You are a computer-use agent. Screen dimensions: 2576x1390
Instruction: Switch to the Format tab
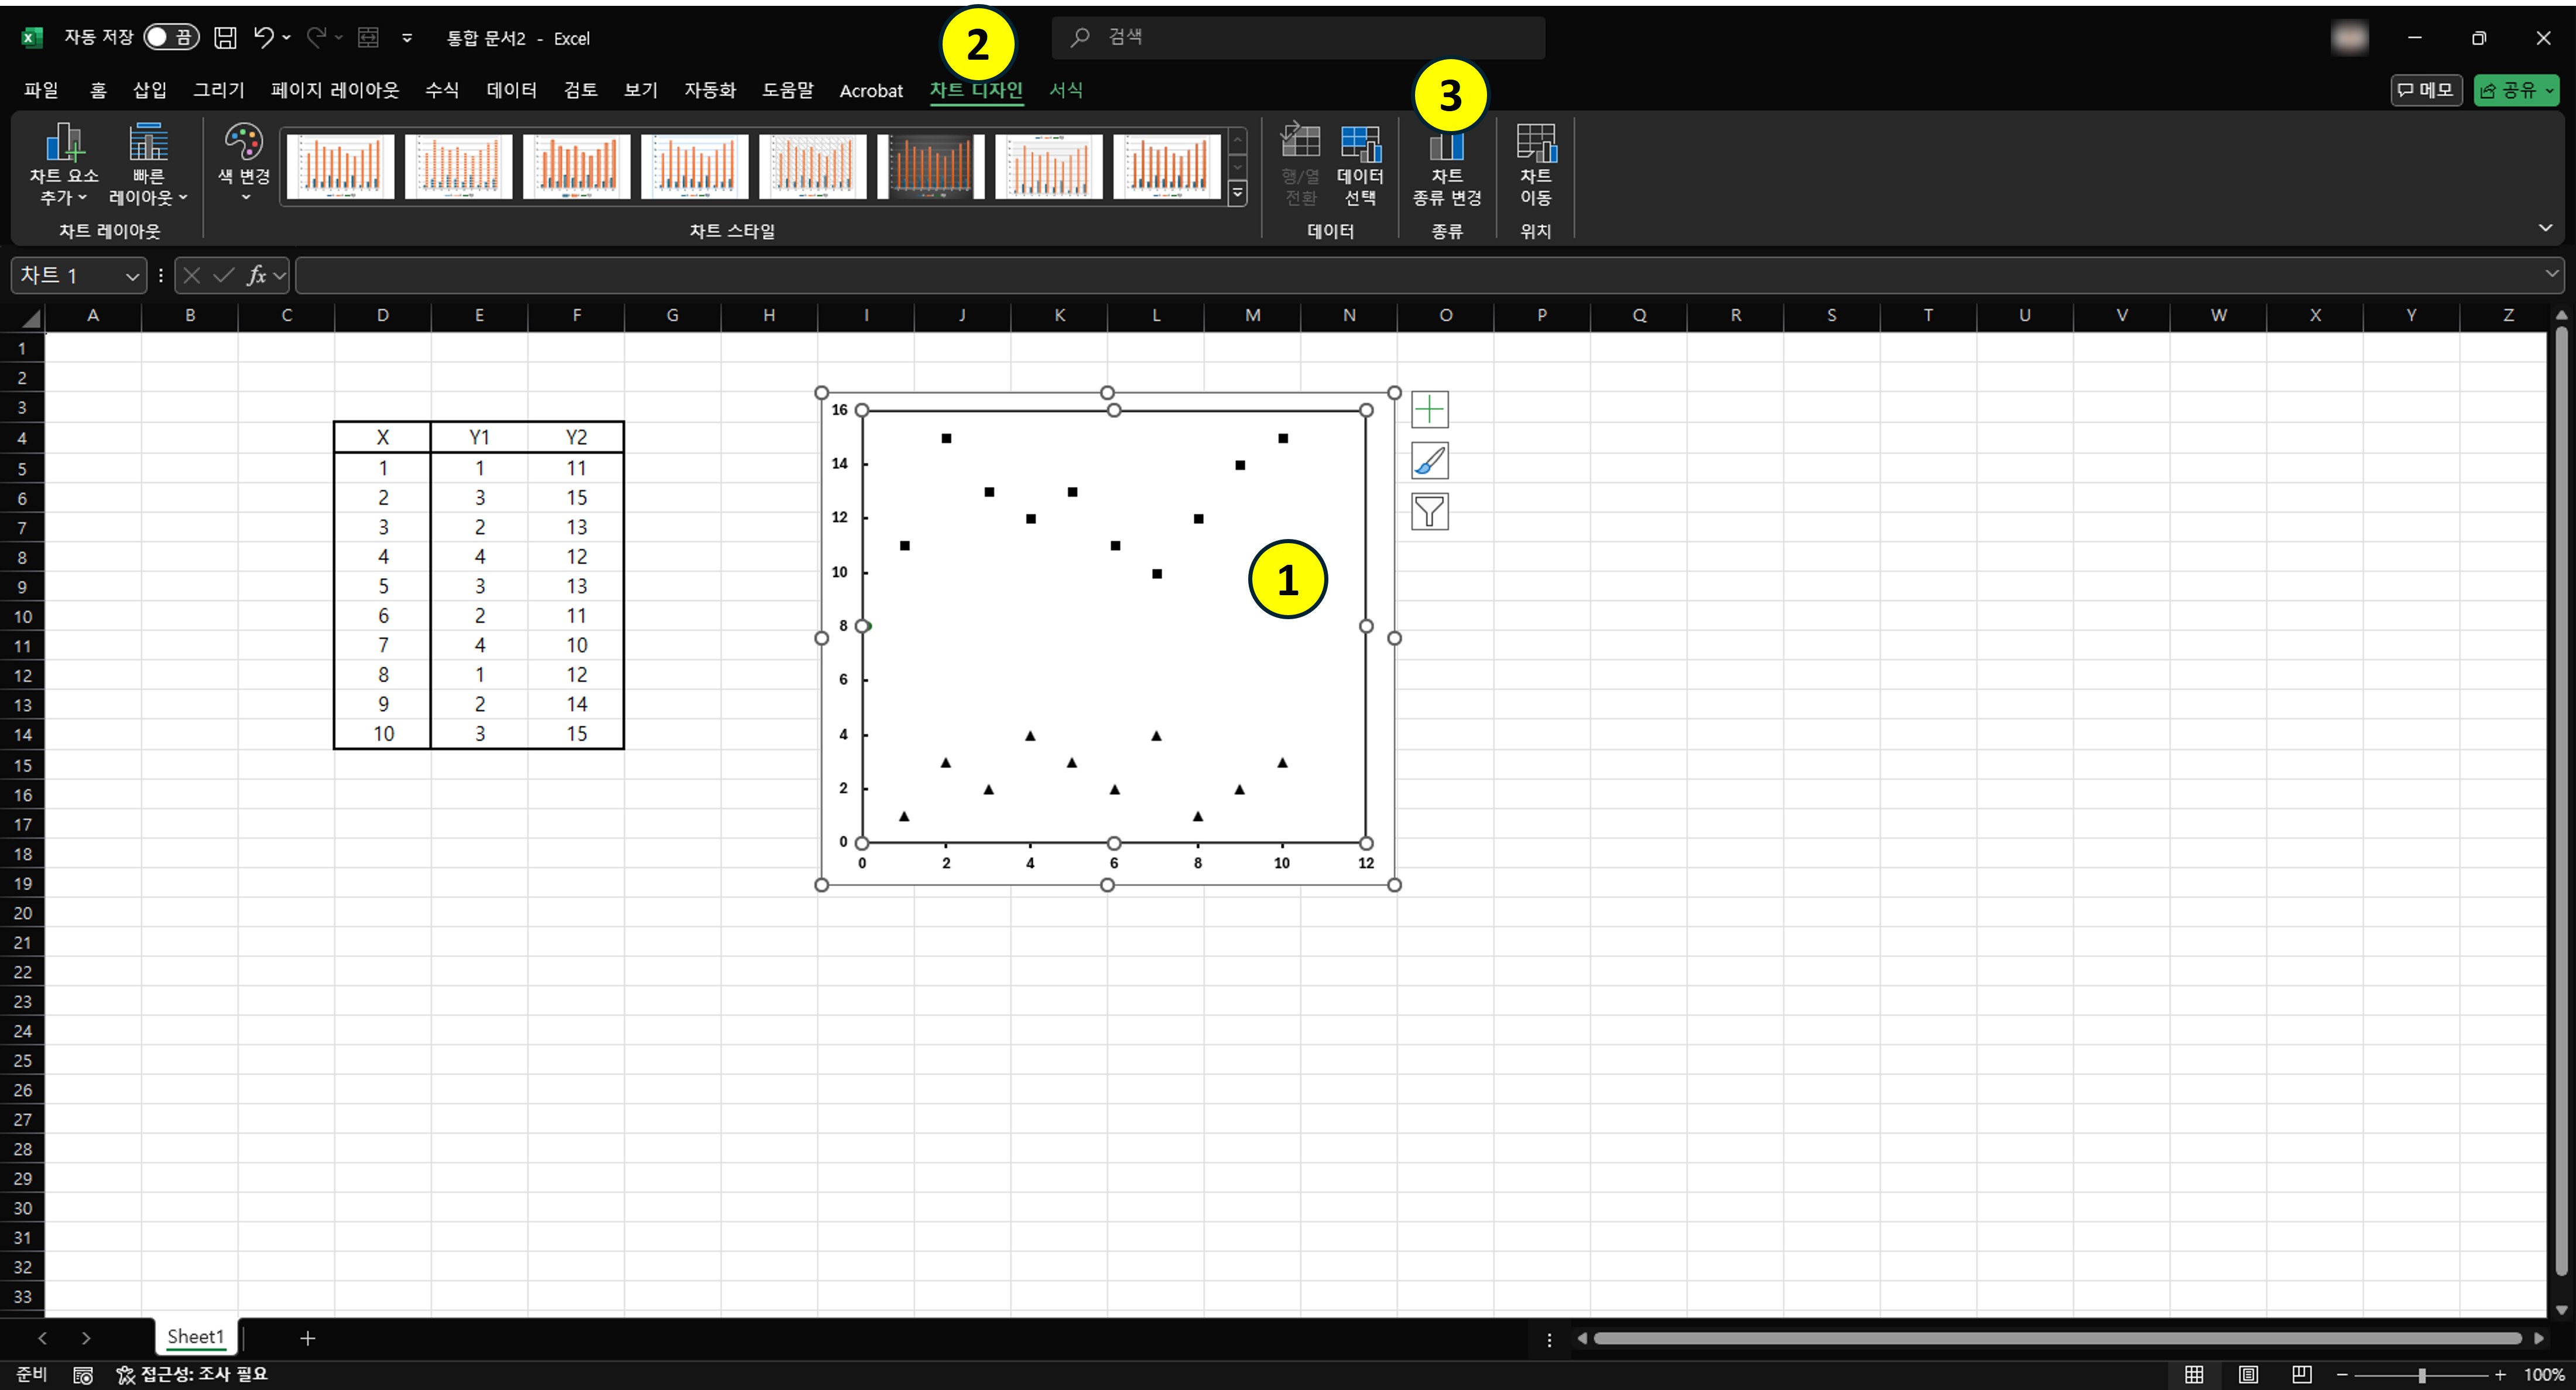coord(1065,91)
